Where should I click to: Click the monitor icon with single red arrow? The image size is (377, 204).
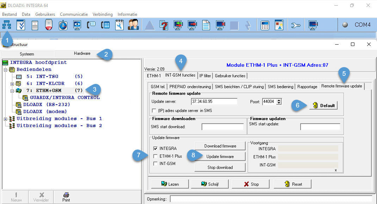[192, 25]
